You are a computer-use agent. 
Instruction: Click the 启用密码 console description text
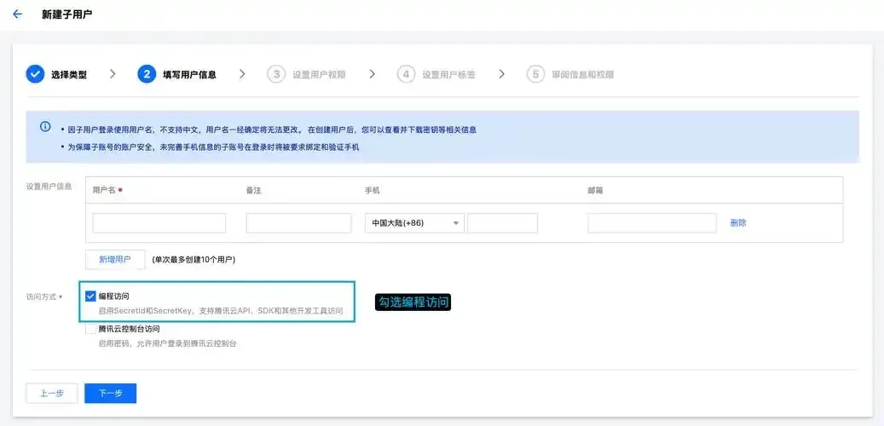[x=167, y=343]
